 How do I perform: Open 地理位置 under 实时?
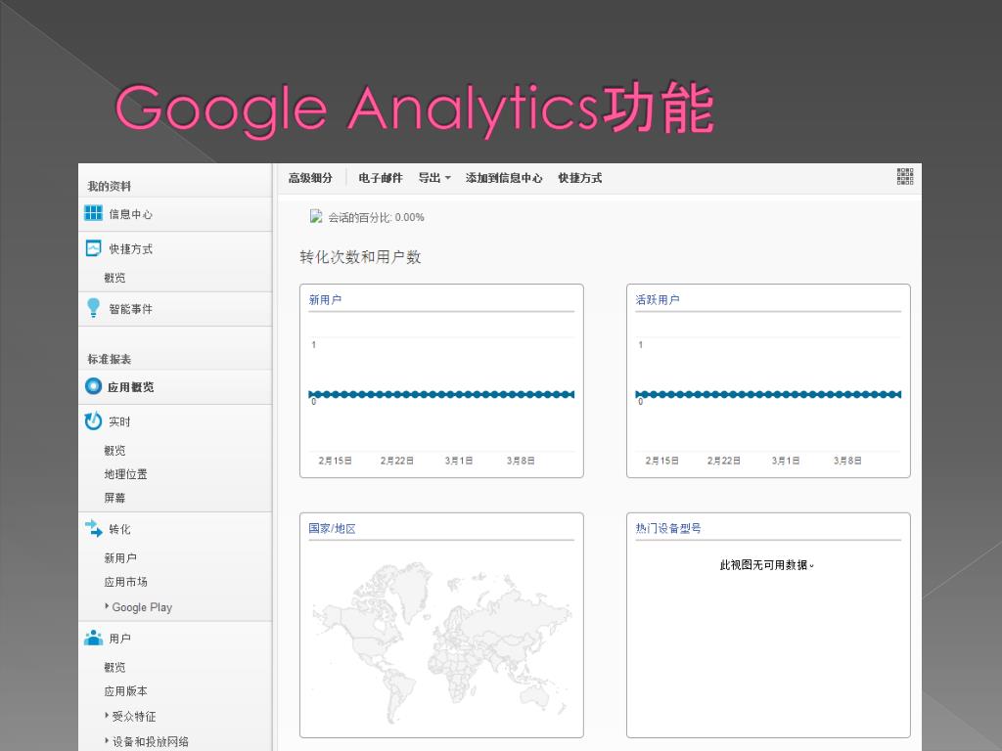[x=126, y=474]
